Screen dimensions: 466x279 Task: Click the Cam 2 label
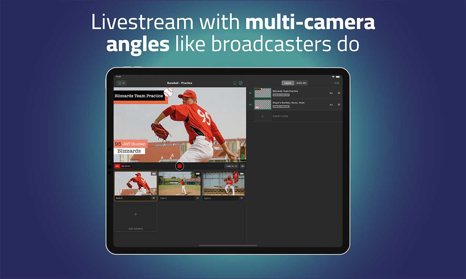[163, 198]
